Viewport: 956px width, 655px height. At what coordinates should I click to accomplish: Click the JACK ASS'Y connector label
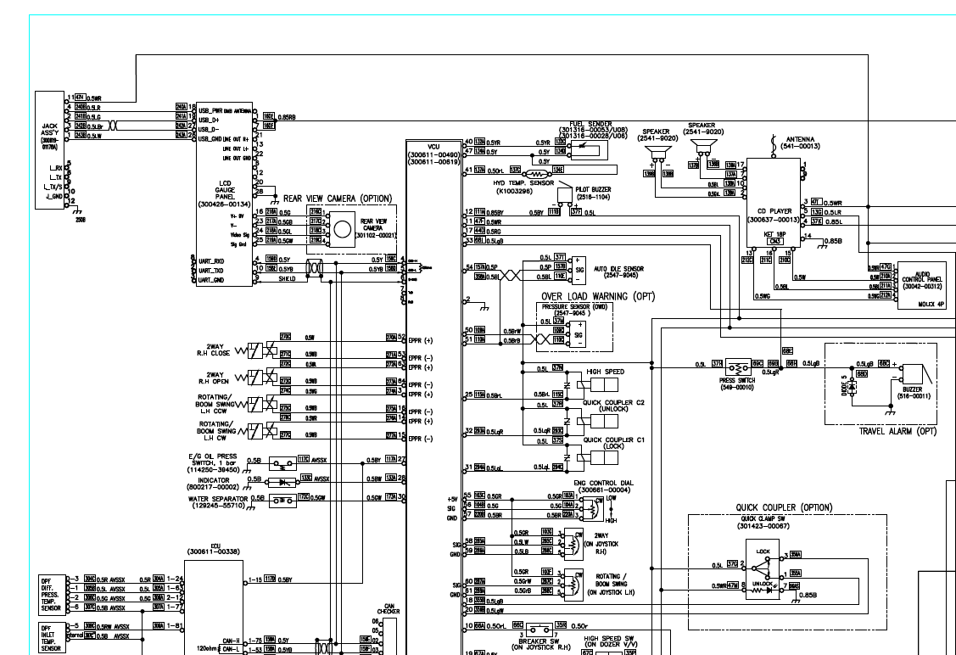49,136
